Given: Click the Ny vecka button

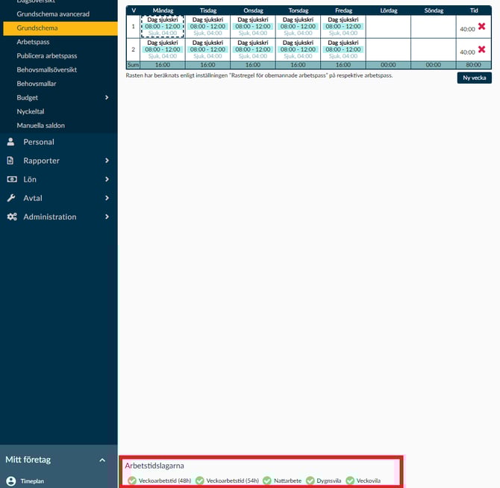Looking at the screenshot, I should click(475, 78).
